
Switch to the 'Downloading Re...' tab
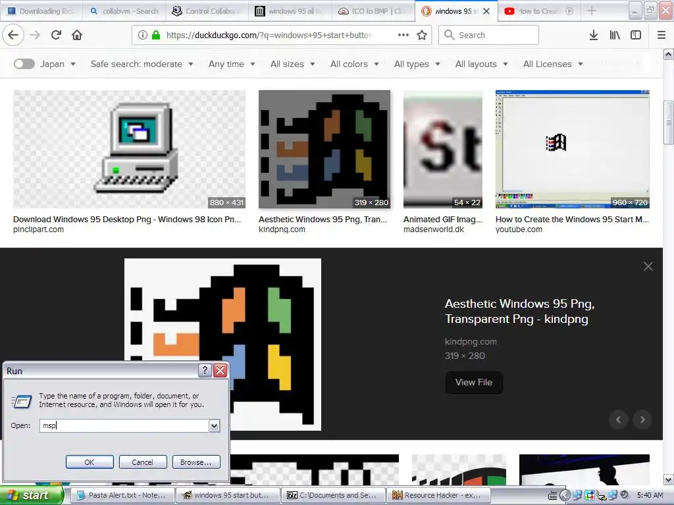(x=41, y=11)
